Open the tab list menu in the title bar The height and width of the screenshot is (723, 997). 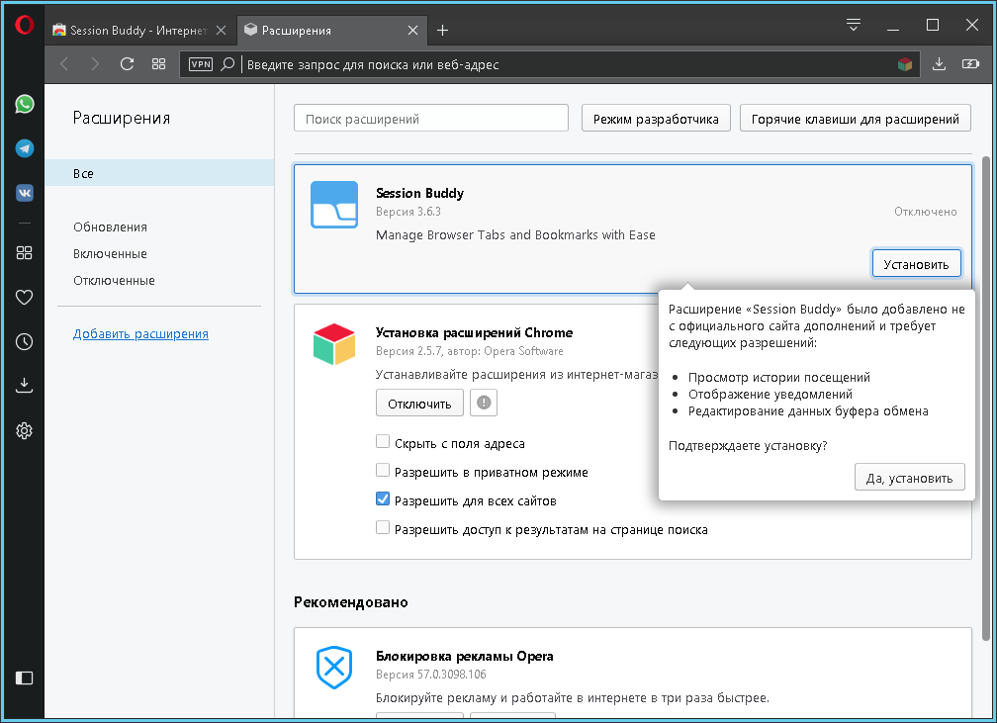click(855, 25)
